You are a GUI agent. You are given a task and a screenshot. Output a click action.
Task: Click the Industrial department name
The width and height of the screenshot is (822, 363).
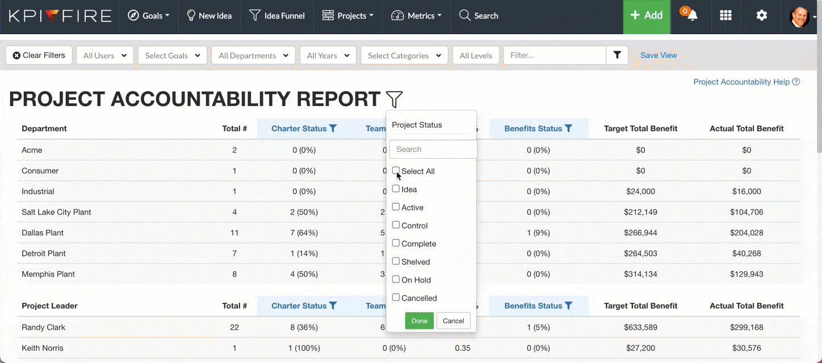[38, 191]
